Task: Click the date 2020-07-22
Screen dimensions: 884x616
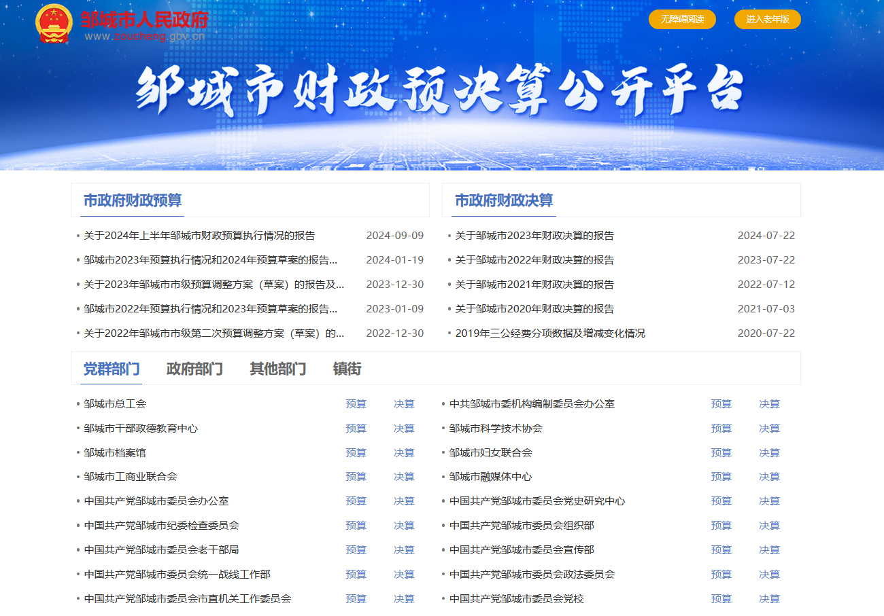Action: [x=766, y=333]
